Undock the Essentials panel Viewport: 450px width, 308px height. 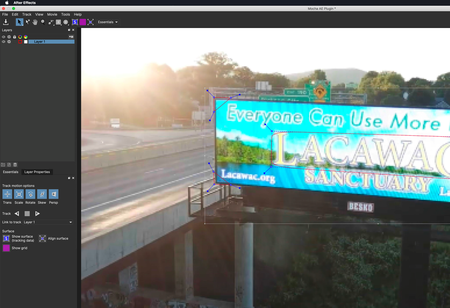point(69,178)
